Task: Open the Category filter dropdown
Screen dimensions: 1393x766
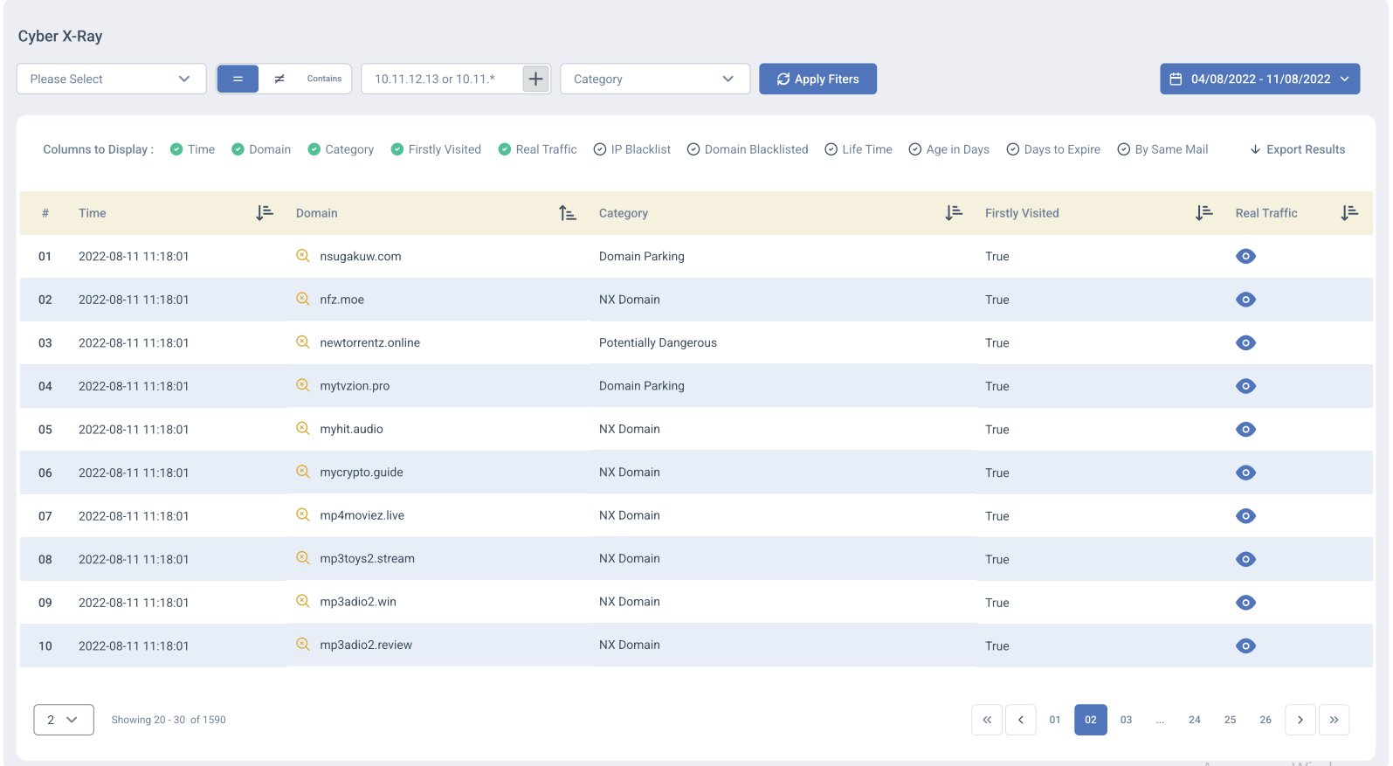Action: 655,79
